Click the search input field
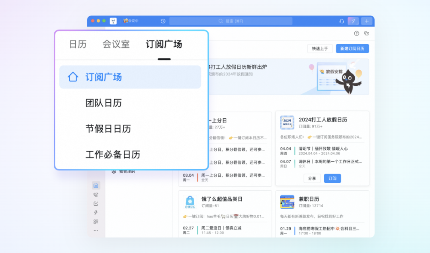This screenshot has width=430, height=253. [x=231, y=21]
